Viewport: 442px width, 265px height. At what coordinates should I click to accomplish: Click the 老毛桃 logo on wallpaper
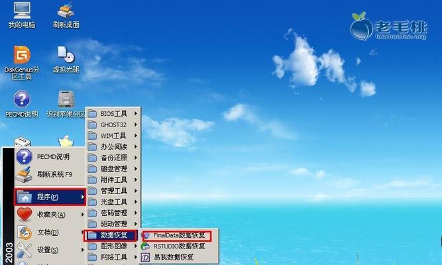(389, 26)
